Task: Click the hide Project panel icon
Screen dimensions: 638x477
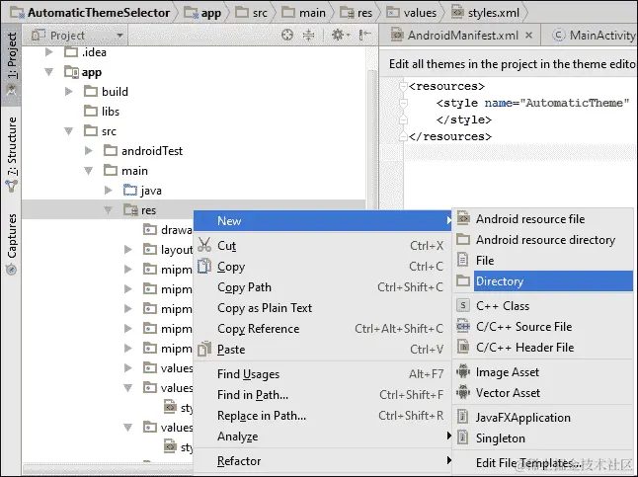Action: point(365,35)
